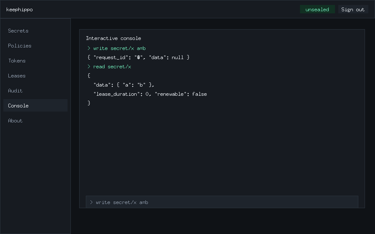Screen dimensions: 375x234
Task: Open the Leases page
Action: [35, 75]
